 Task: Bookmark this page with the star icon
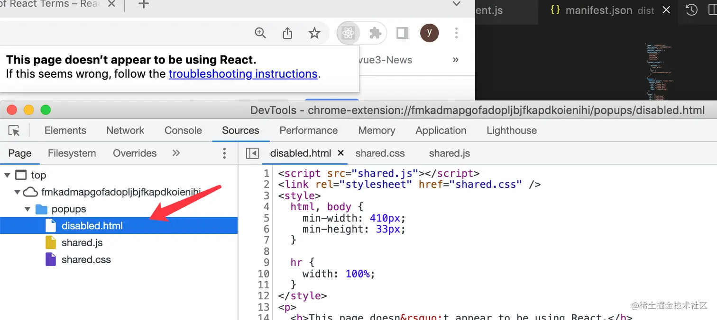pyautogui.click(x=314, y=33)
